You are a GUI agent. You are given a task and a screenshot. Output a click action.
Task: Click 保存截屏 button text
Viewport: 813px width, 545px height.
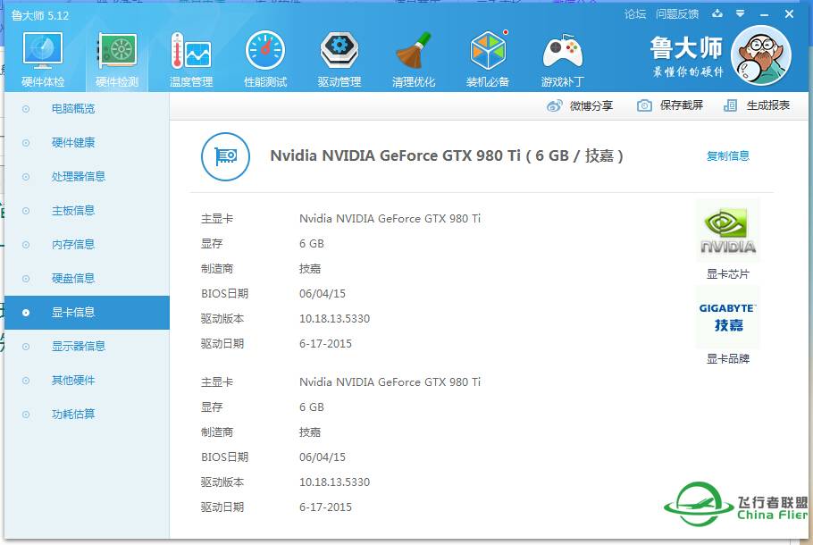click(682, 105)
